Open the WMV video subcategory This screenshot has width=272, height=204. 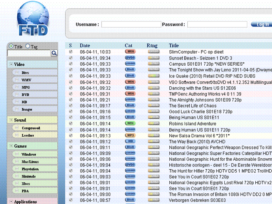(x=35, y=80)
